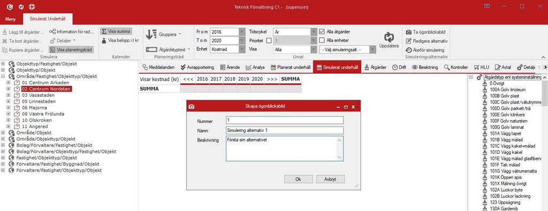
Task: Click Kopiera åtgärder
Action: pyautogui.click(x=22, y=50)
